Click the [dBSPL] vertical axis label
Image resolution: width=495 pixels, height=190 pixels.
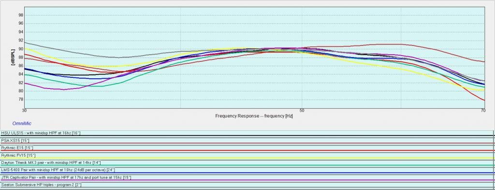(13, 57)
